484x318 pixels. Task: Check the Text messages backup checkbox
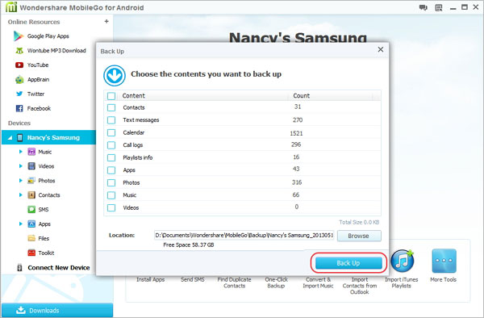pos(111,120)
